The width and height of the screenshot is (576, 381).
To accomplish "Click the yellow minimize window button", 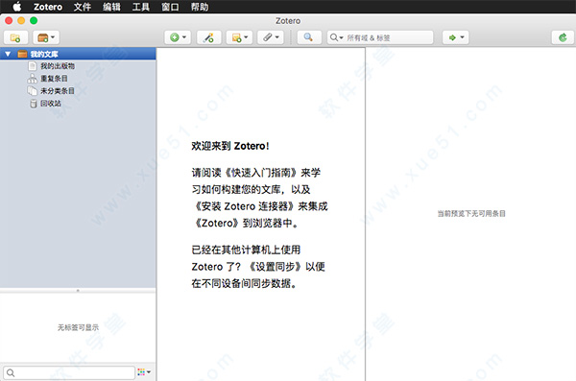I will (x=21, y=20).
